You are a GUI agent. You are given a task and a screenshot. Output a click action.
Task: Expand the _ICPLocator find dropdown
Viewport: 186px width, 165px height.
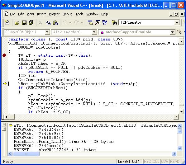pyautogui.click(x=177, y=22)
